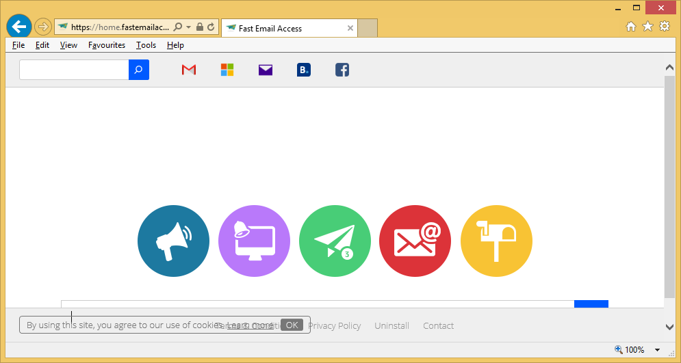Click the purple envelope mail shortcut
This screenshot has width=681, height=363.
(266, 70)
